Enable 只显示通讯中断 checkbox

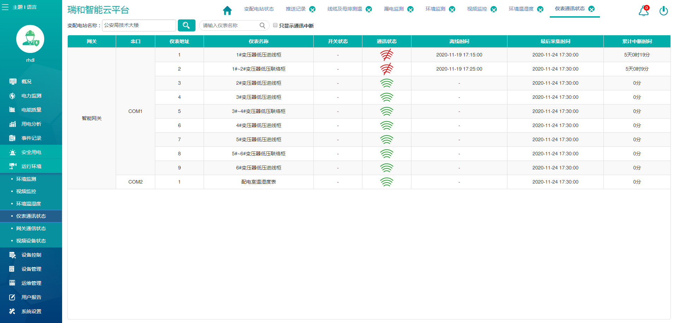[275, 25]
